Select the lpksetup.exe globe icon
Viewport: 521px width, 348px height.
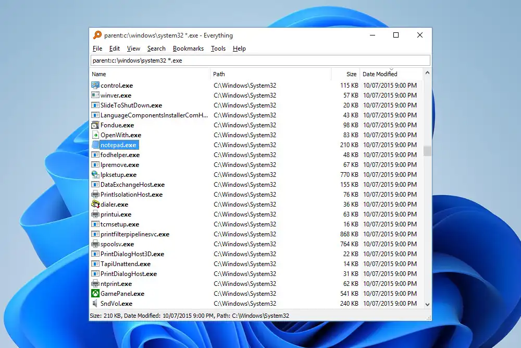click(95, 175)
